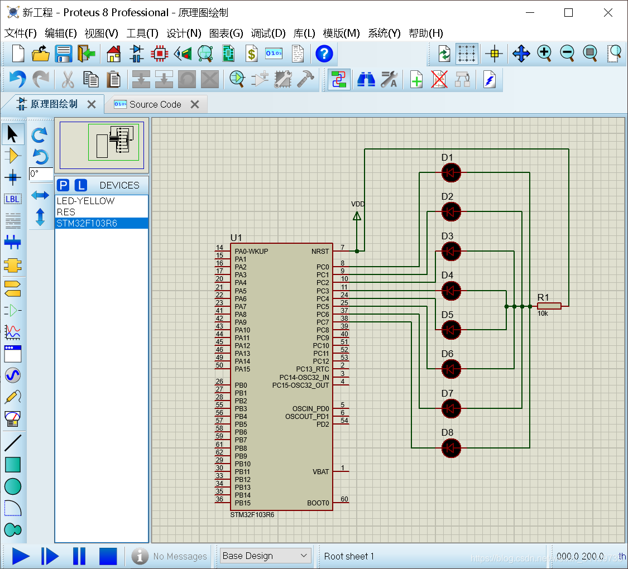Select Component Mode tool
628x569 pixels.
coord(13,156)
